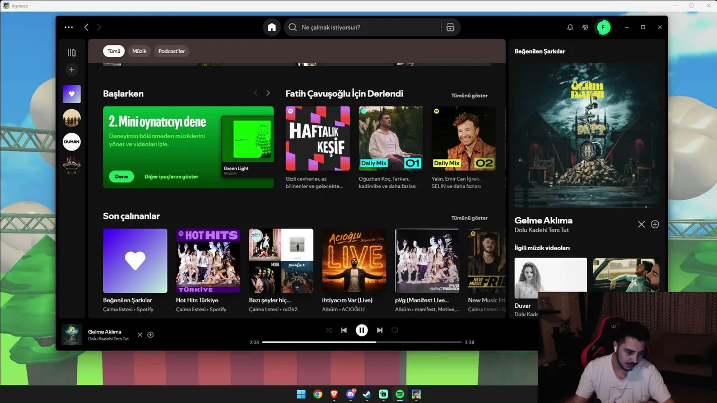Click the X icon in the bottom player bar
The image size is (717, 403).
coord(140,335)
